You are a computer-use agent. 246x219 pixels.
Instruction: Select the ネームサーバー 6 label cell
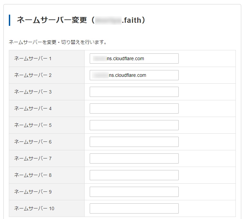pyautogui.click(x=33, y=142)
